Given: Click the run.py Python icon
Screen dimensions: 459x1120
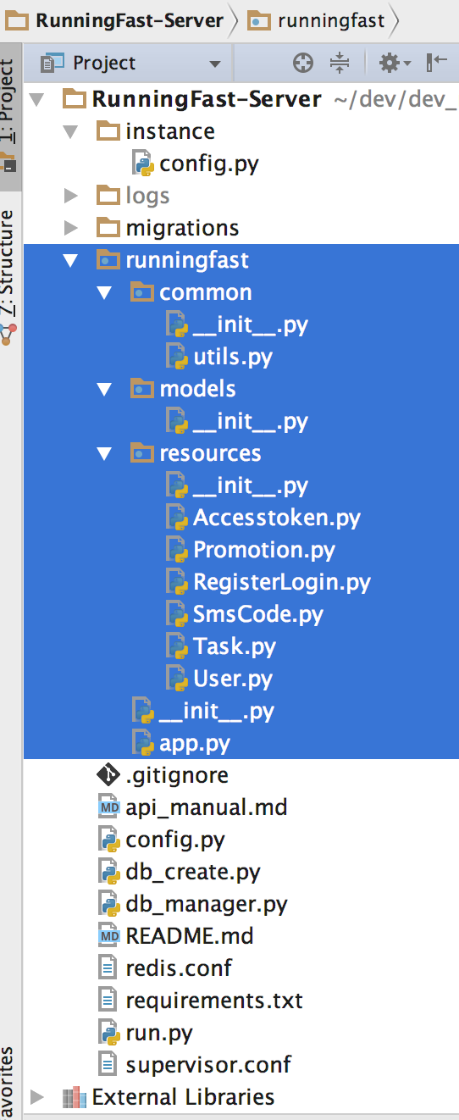Looking at the screenshot, I should 108,1033.
